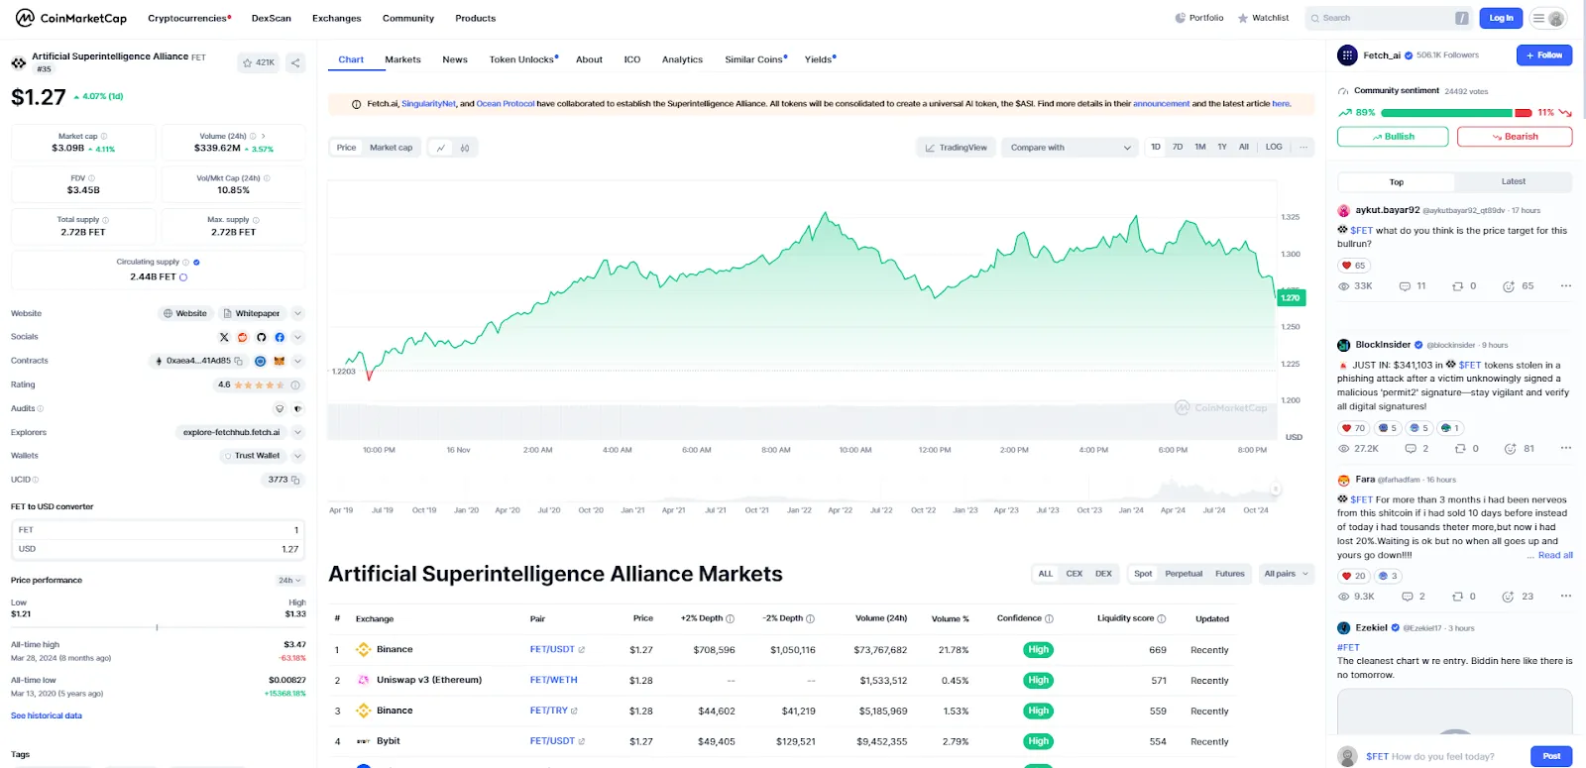Click the Low/High price range bar

pyautogui.click(x=158, y=627)
